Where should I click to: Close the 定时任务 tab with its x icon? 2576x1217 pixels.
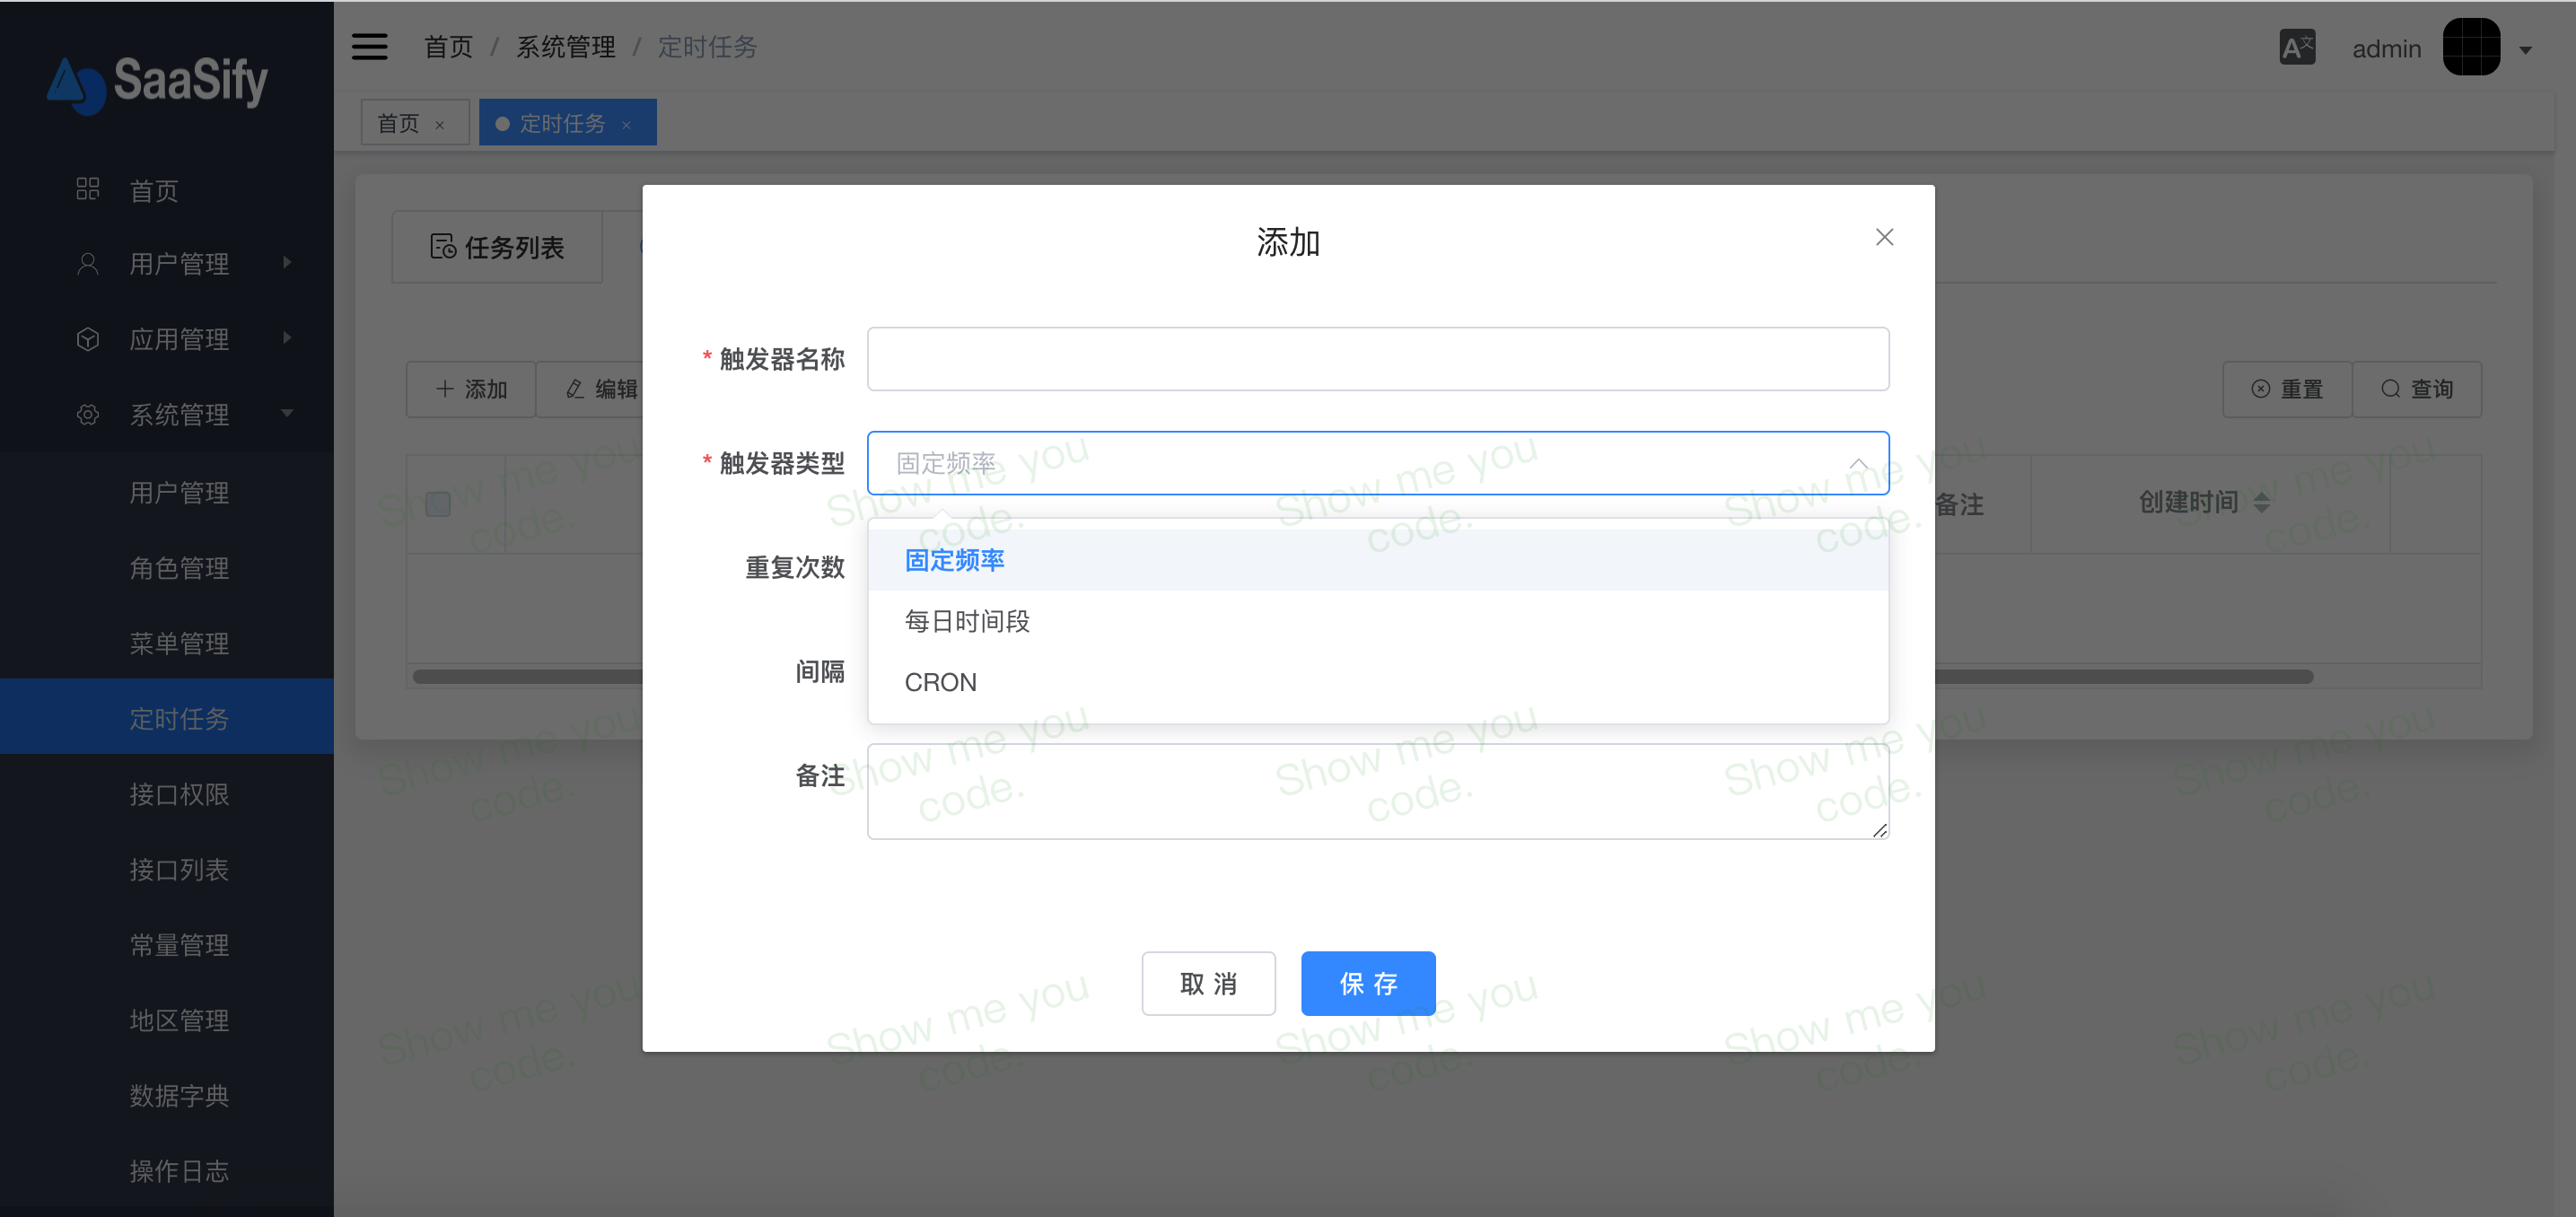pyautogui.click(x=626, y=125)
